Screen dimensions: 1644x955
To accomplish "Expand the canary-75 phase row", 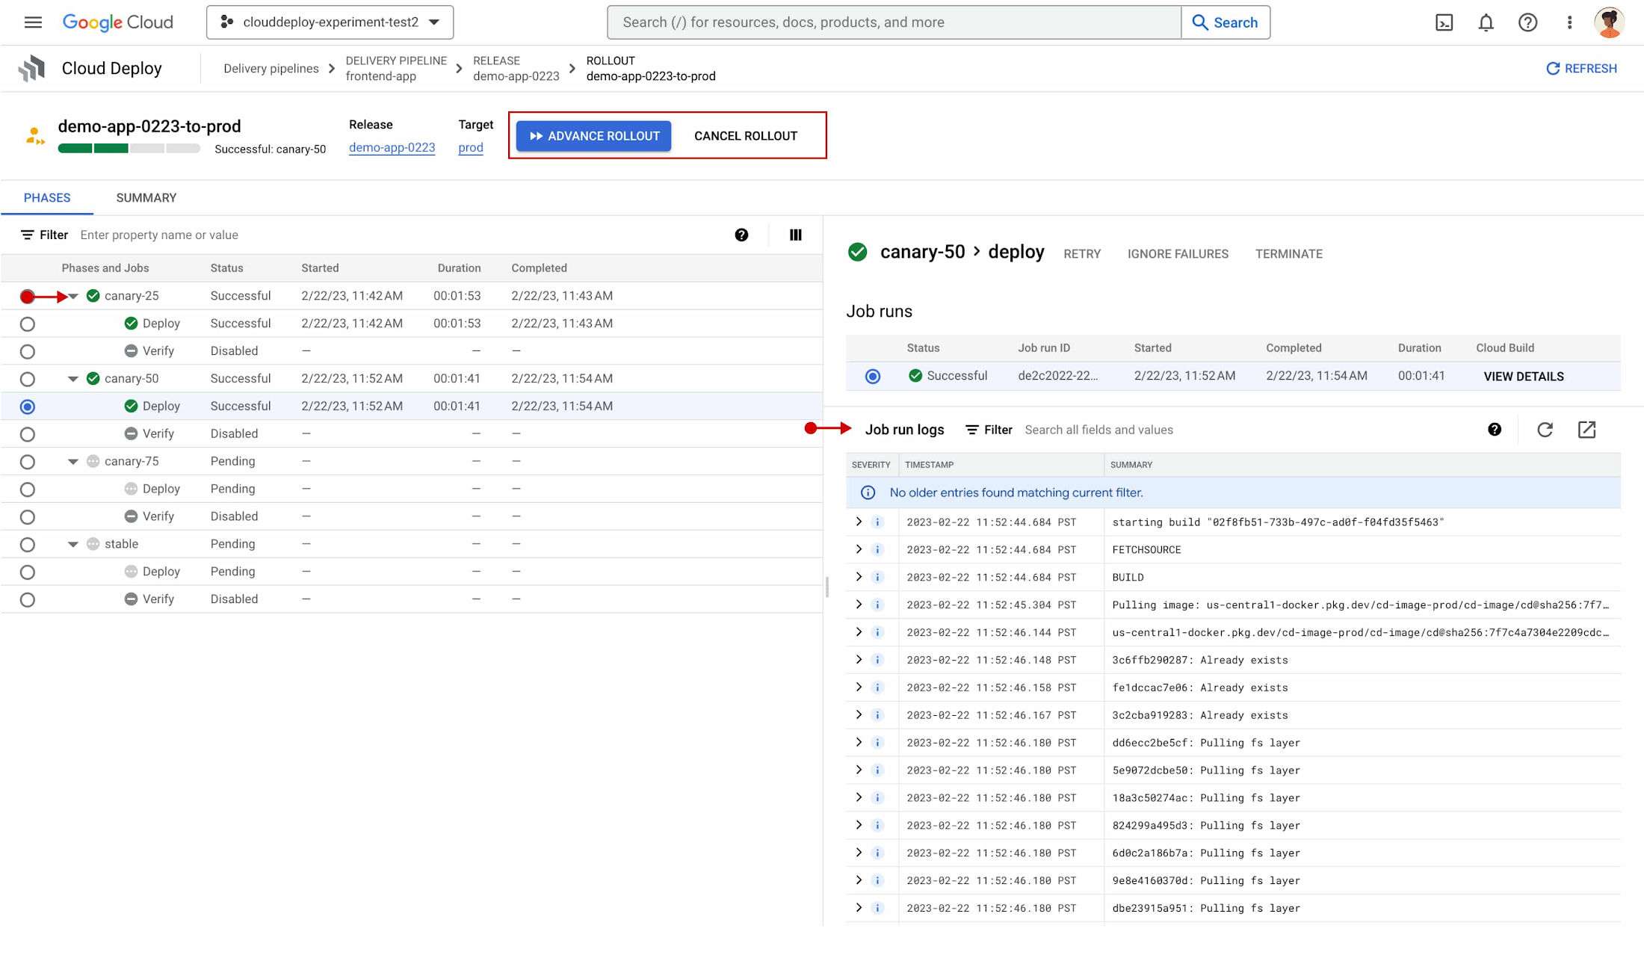I will click(x=72, y=460).
